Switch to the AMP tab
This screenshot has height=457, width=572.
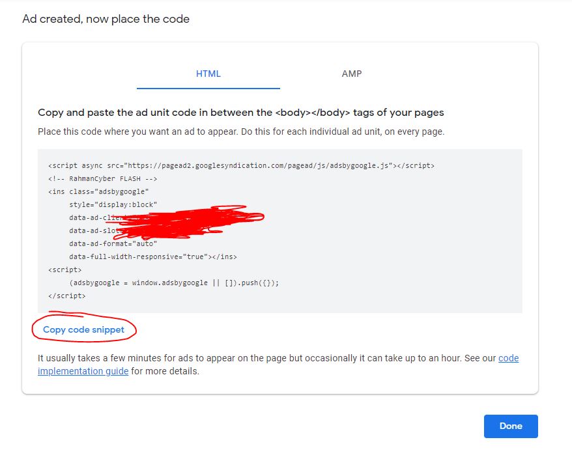click(352, 74)
